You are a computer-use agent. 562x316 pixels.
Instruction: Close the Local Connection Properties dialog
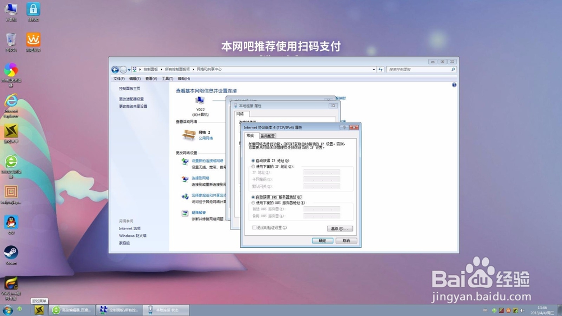[333, 106]
